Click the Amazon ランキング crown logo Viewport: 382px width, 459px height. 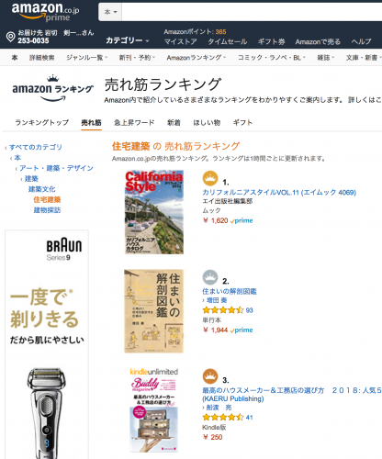52,88
